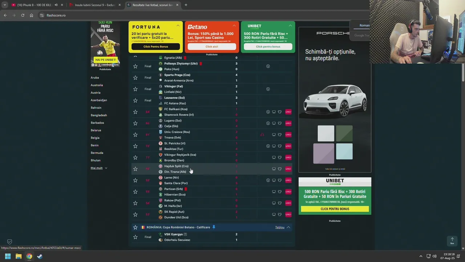The width and height of the screenshot is (465, 262).
Task: Open File Explorer from taskbar
Action: tap(19, 256)
